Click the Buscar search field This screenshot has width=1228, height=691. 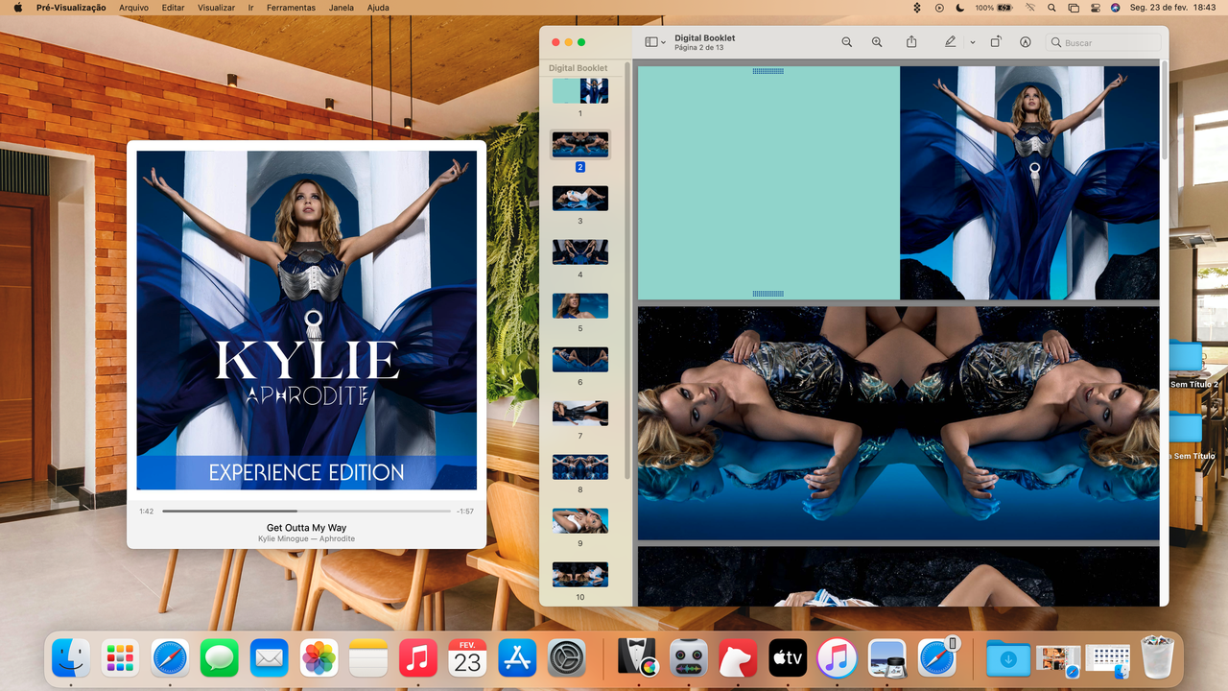pyautogui.click(x=1103, y=42)
